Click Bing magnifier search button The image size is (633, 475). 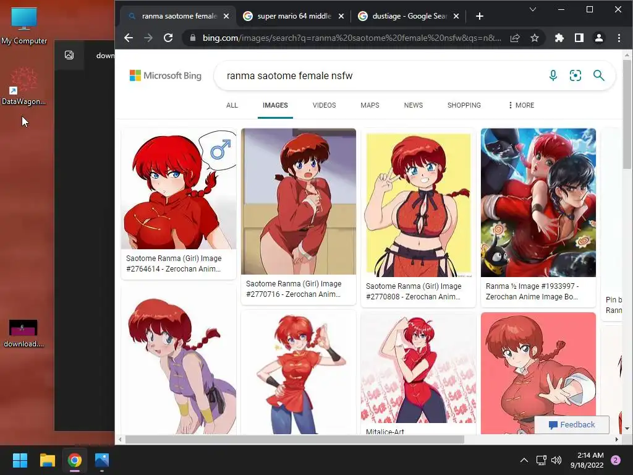598,75
